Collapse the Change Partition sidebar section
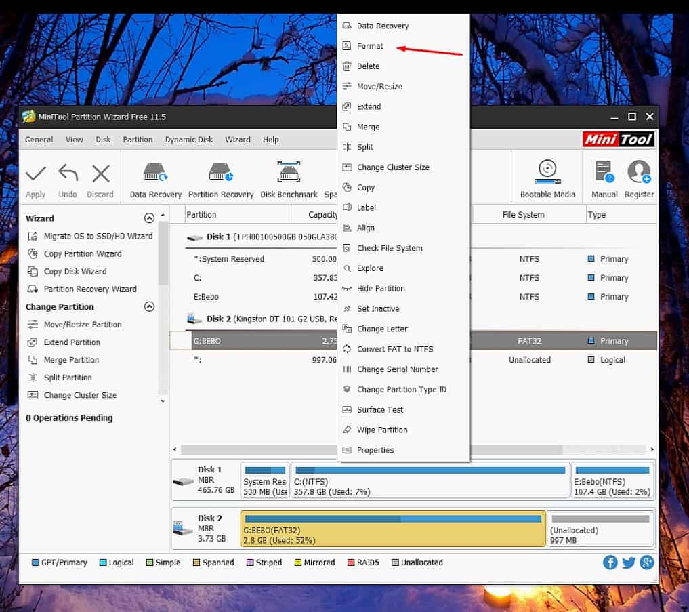Viewport: 689px width, 612px height. click(150, 306)
